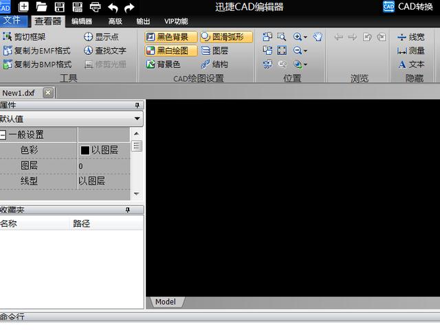Close the New1.dxf tab
This screenshot has width=440, height=333.
point(48,93)
